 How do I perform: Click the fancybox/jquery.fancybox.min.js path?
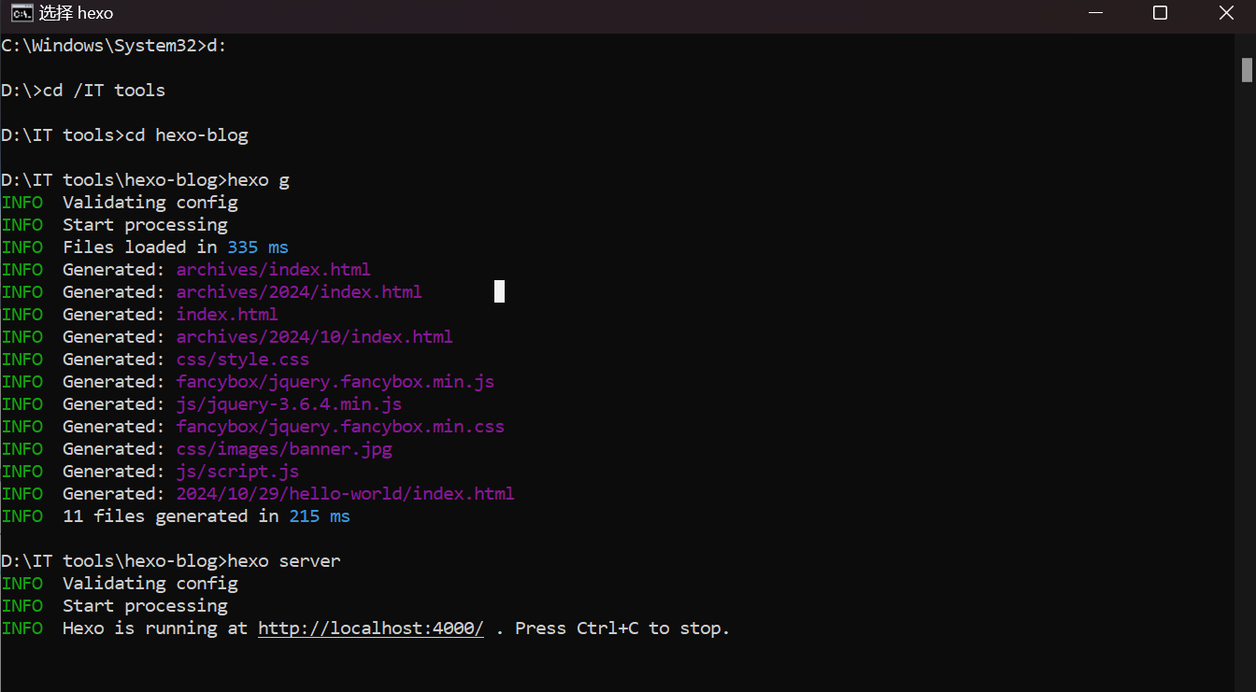coord(335,382)
